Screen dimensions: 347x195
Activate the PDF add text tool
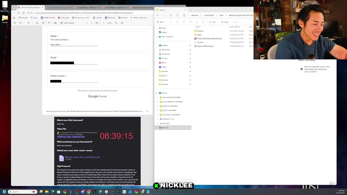43,23
